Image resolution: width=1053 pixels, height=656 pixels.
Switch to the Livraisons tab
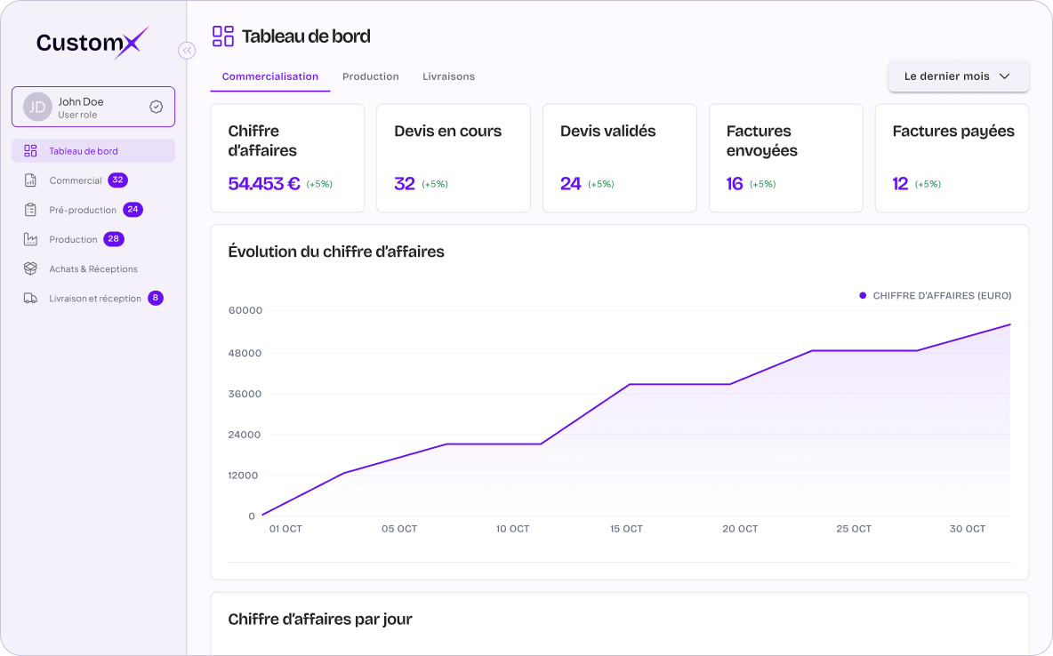point(448,76)
